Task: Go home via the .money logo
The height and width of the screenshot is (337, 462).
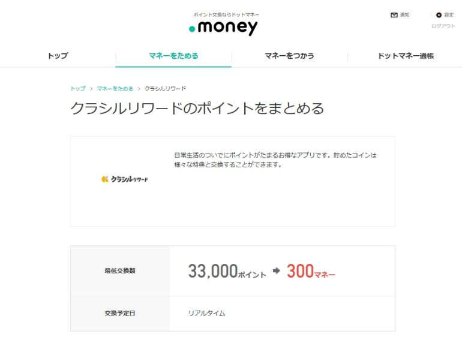Action: pyautogui.click(x=223, y=28)
